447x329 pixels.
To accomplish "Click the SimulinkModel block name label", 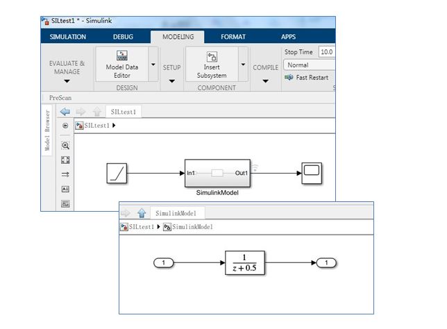I will coord(217,193).
